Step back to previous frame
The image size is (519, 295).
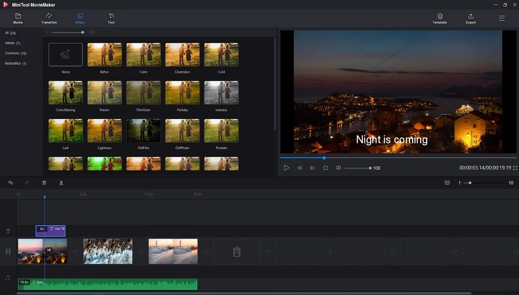tap(300, 168)
